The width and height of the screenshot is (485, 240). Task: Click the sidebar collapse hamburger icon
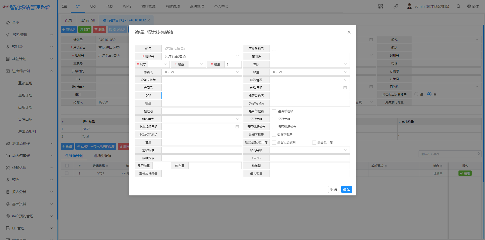coord(64,6)
